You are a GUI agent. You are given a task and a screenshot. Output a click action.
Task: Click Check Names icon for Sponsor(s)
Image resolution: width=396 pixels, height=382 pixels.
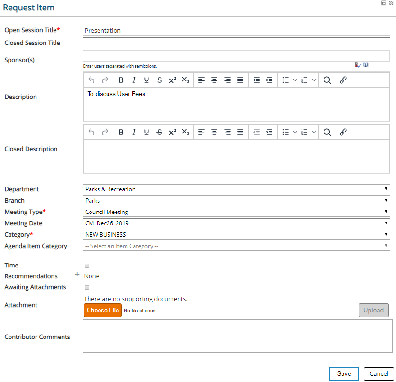pos(357,65)
